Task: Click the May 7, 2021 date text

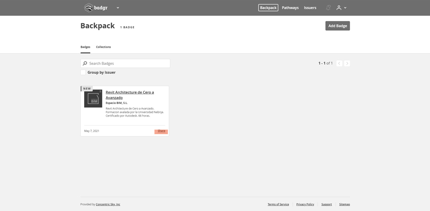Action: [92, 131]
